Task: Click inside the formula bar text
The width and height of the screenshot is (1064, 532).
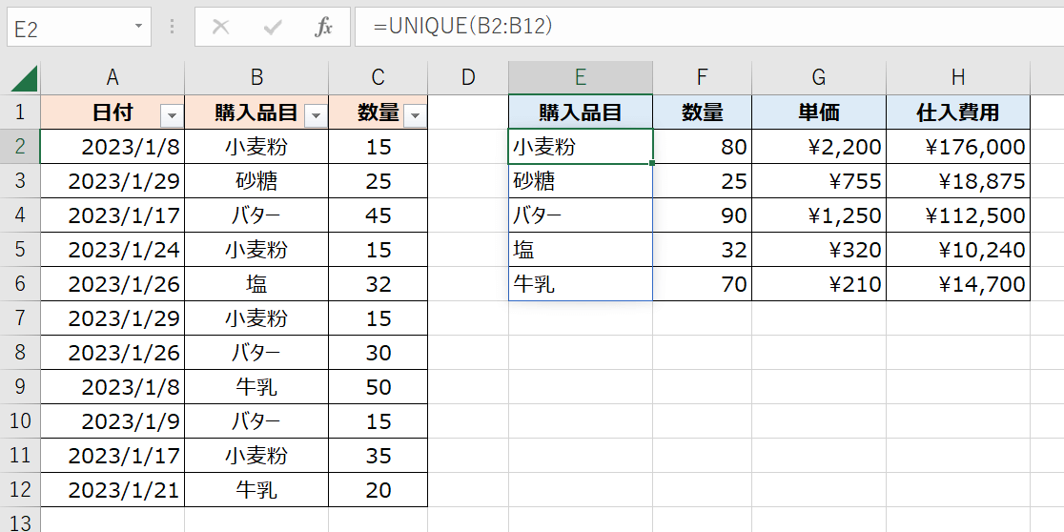Action: tap(667, 27)
